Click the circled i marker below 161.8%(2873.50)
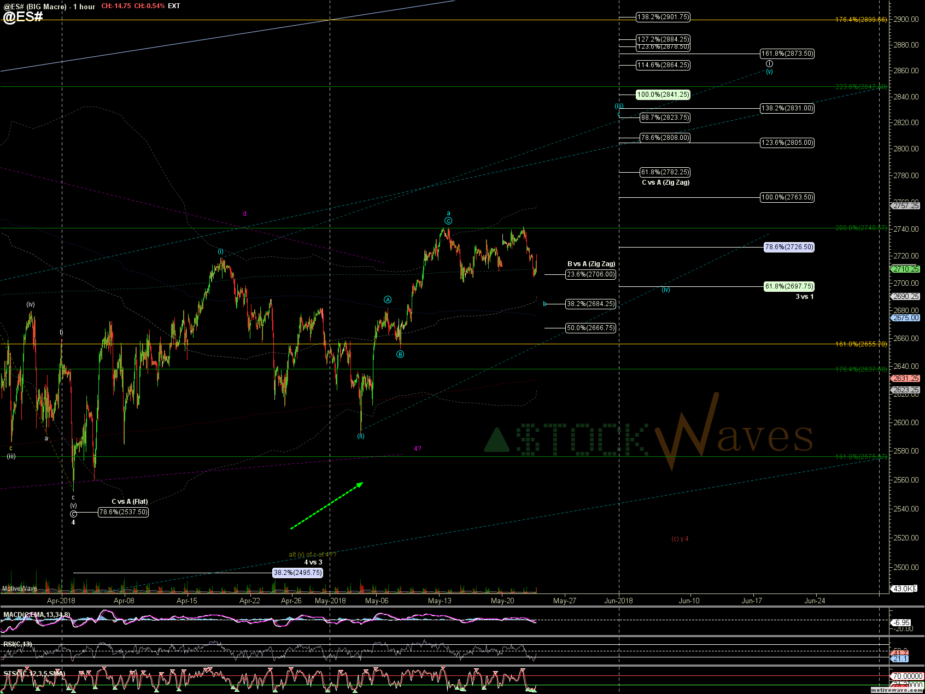The image size is (925, 694). (769, 64)
